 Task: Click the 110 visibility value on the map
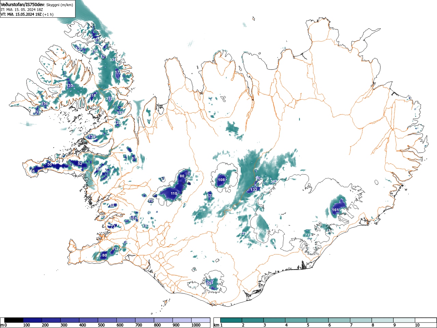(x=174, y=193)
